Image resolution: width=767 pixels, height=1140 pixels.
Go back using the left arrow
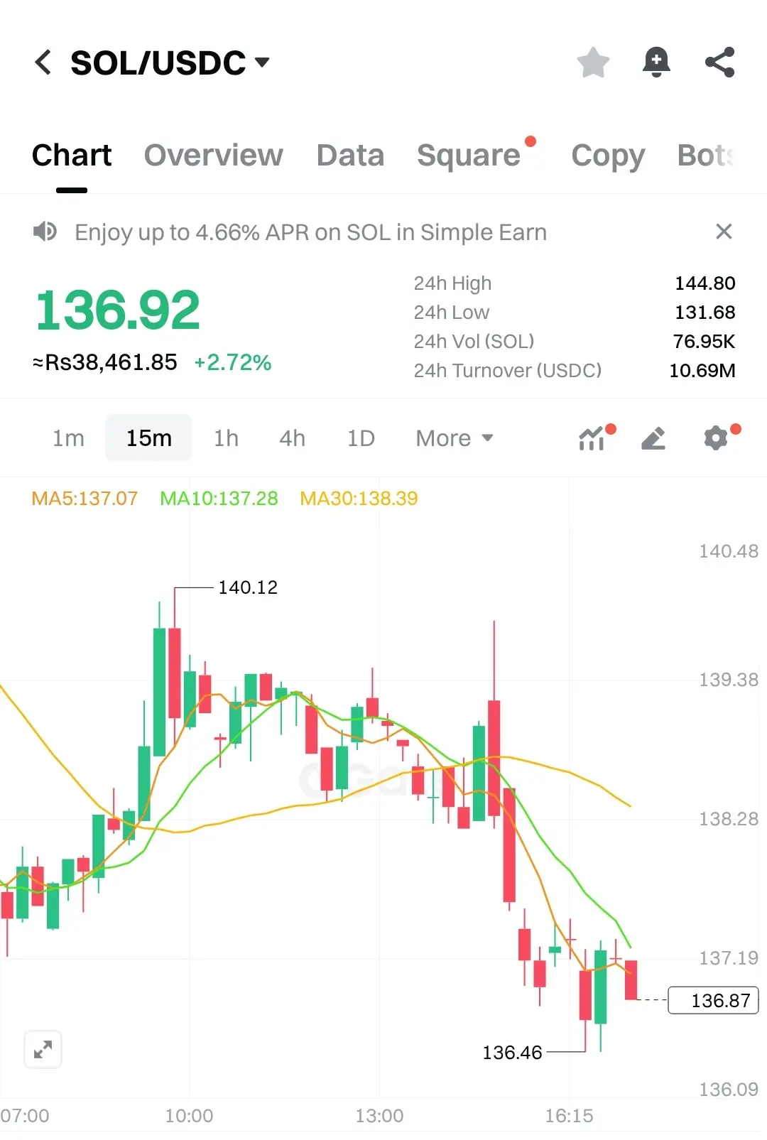pos(43,63)
